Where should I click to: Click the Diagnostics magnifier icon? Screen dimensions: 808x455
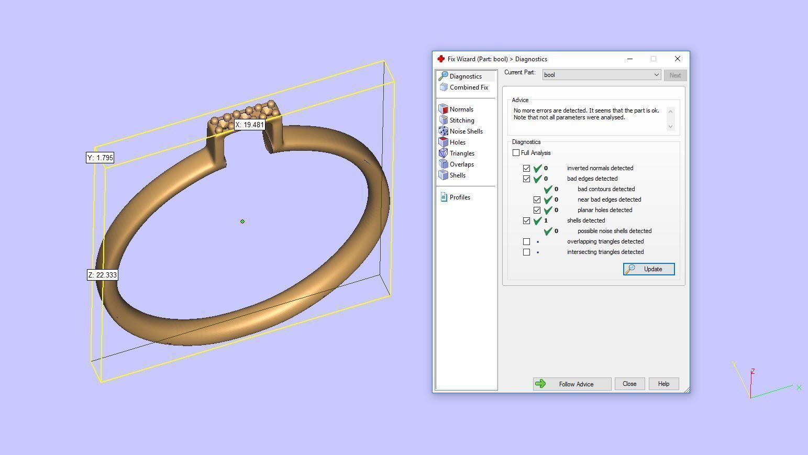tap(443, 76)
